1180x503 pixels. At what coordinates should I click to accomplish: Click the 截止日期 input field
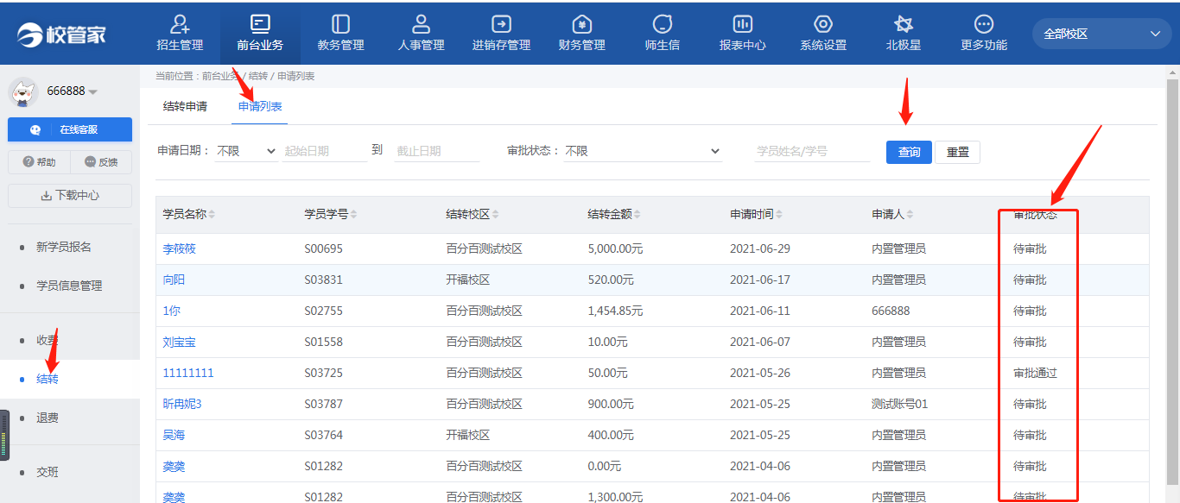(437, 151)
